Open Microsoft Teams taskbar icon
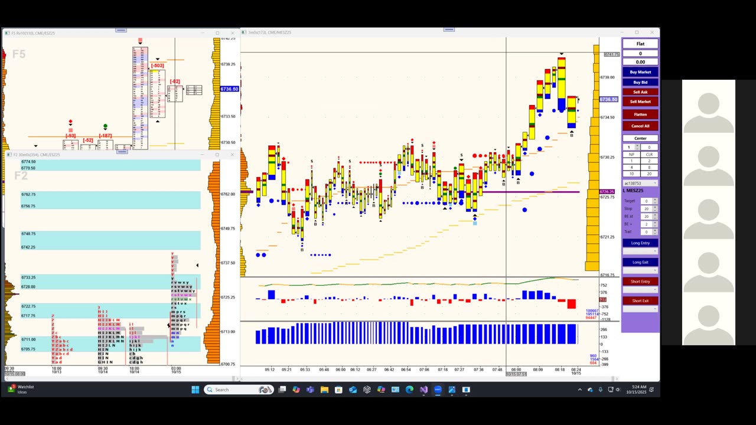Screen dimensions: 756x425 [x=310, y=390]
